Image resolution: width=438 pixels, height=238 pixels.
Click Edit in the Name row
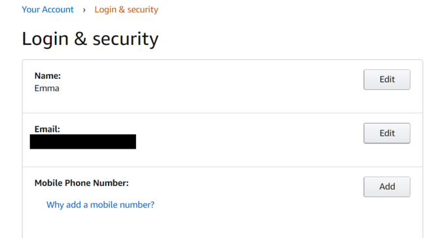tap(387, 80)
